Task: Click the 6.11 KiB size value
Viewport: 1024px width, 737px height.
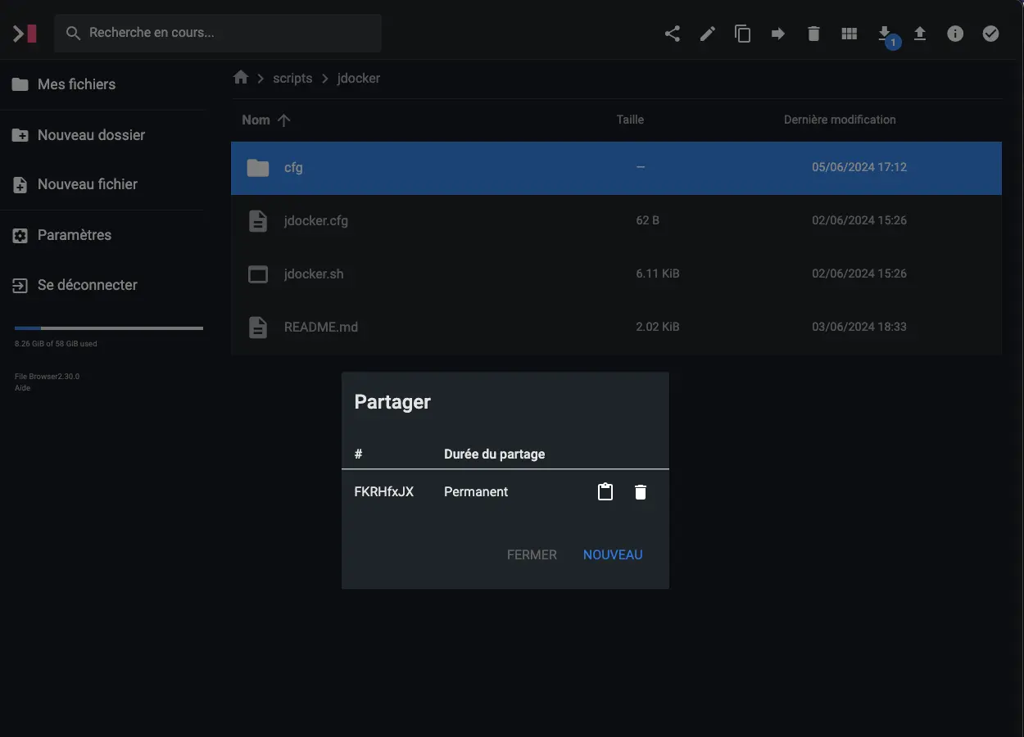Action: point(658,274)
